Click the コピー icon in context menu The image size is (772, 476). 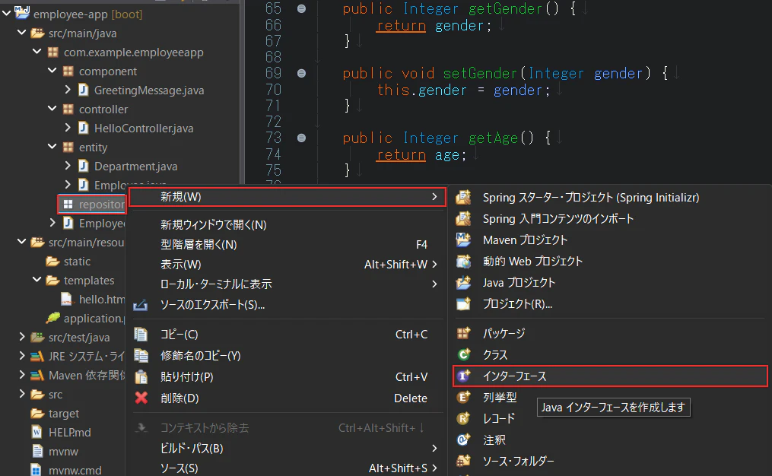point(141,335)
